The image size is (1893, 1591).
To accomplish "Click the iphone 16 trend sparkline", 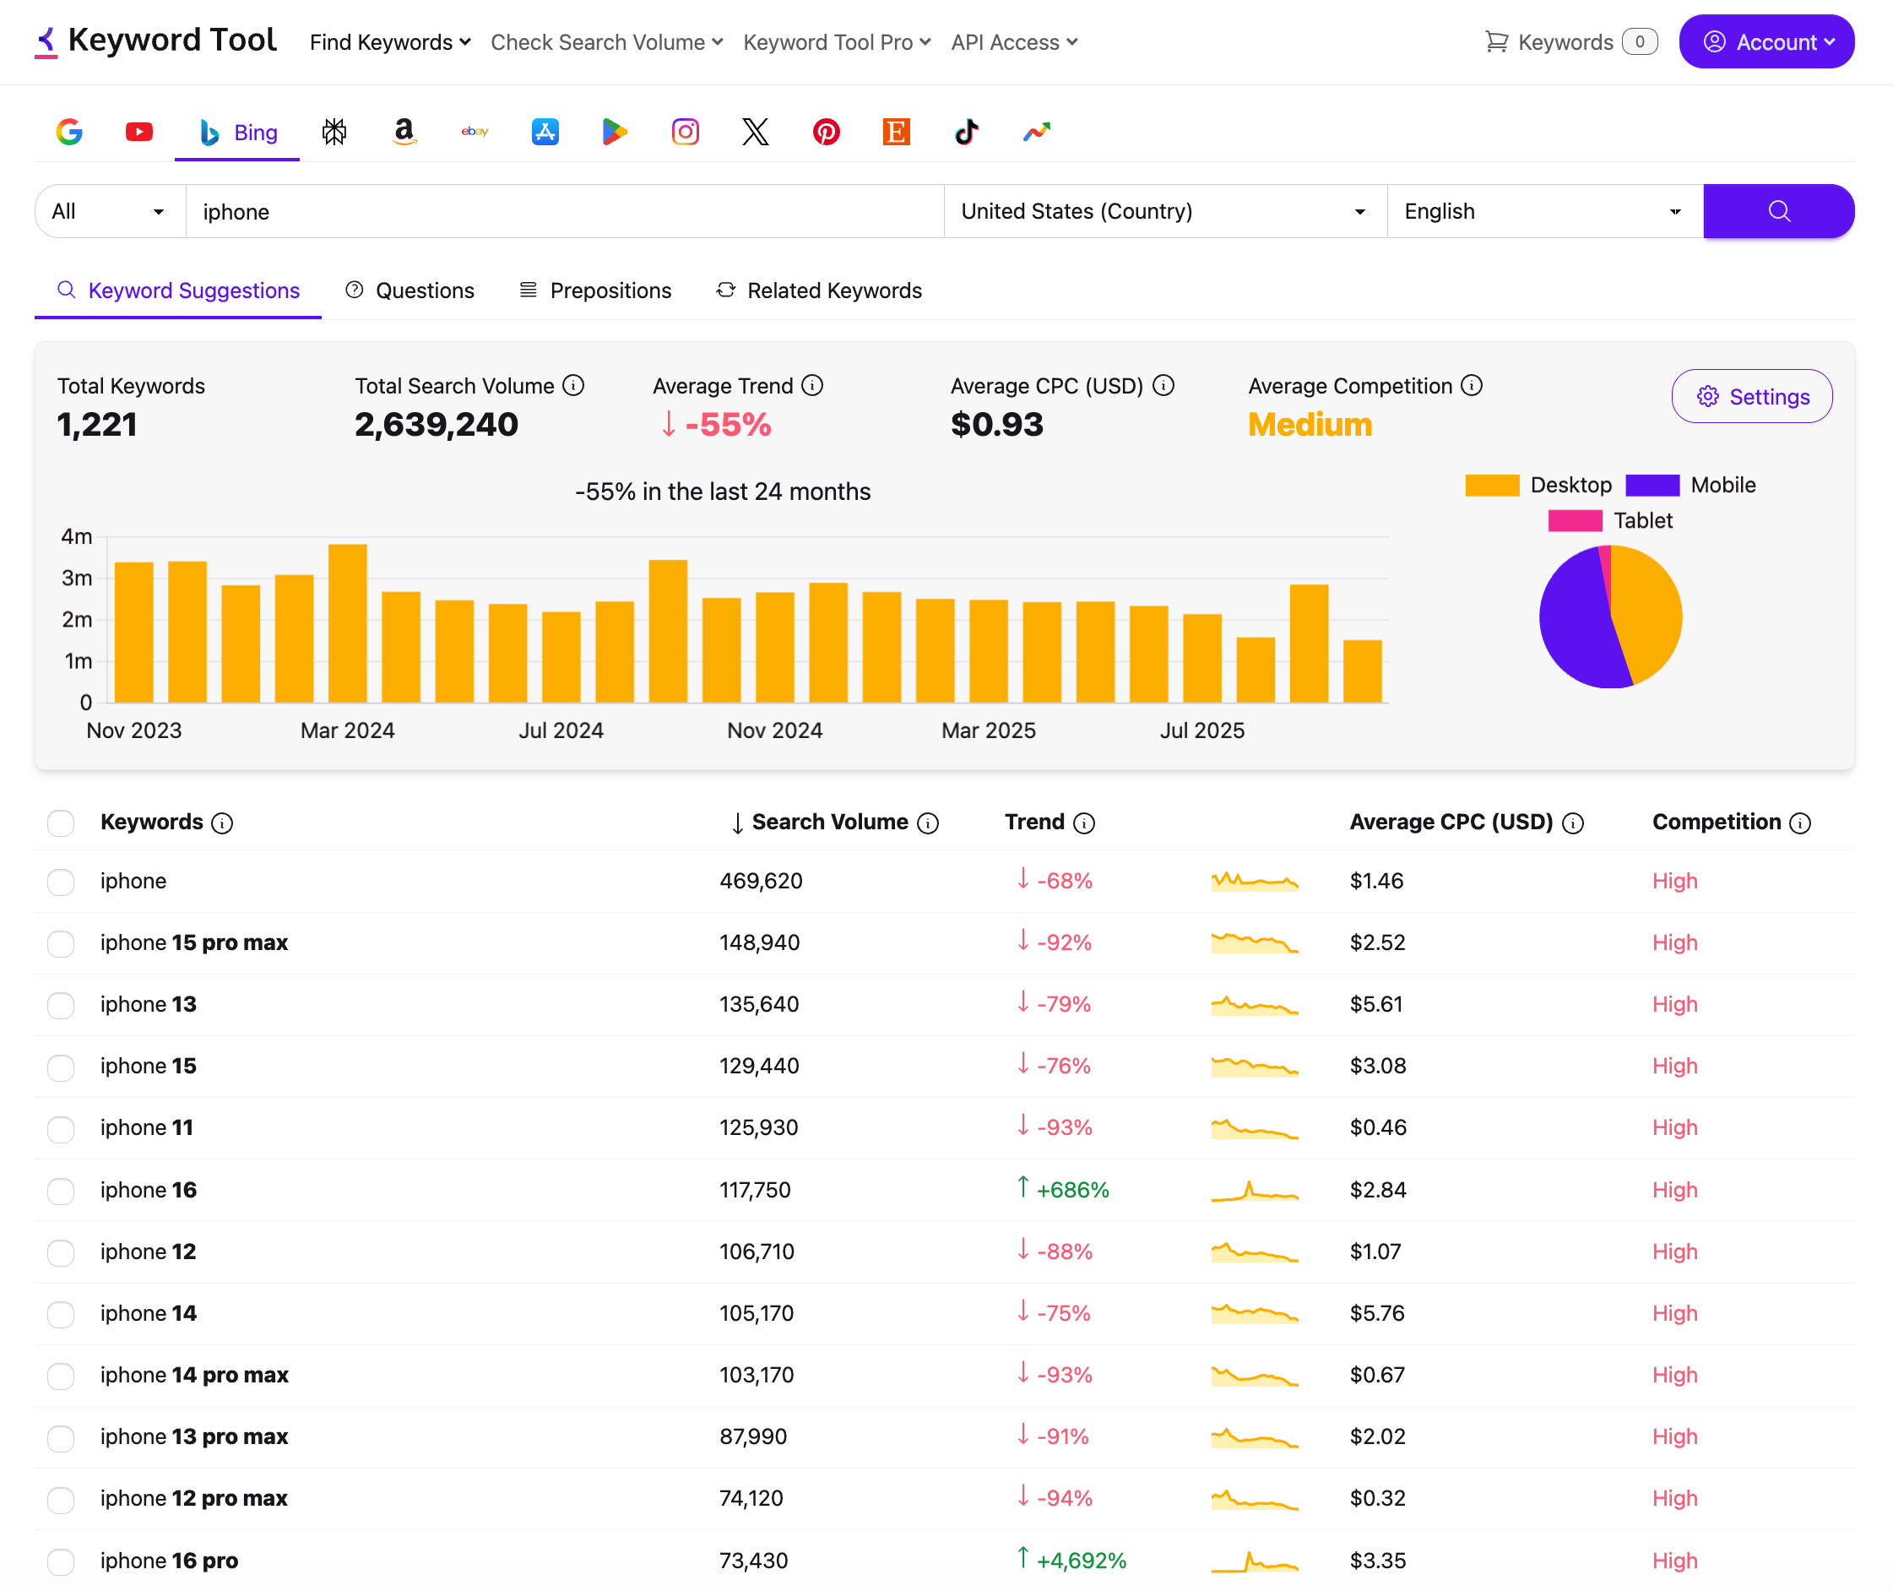I will point(1255,1192).
